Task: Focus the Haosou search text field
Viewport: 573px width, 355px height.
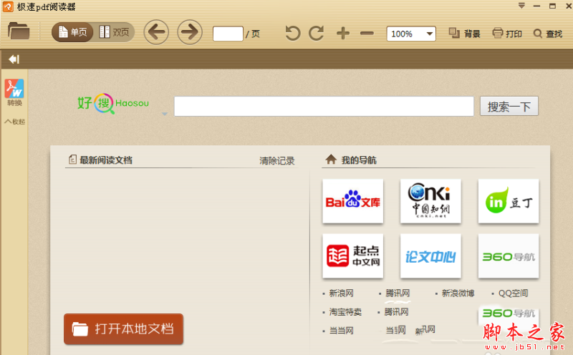Action: pyautogui.click(x=324, y=106)
